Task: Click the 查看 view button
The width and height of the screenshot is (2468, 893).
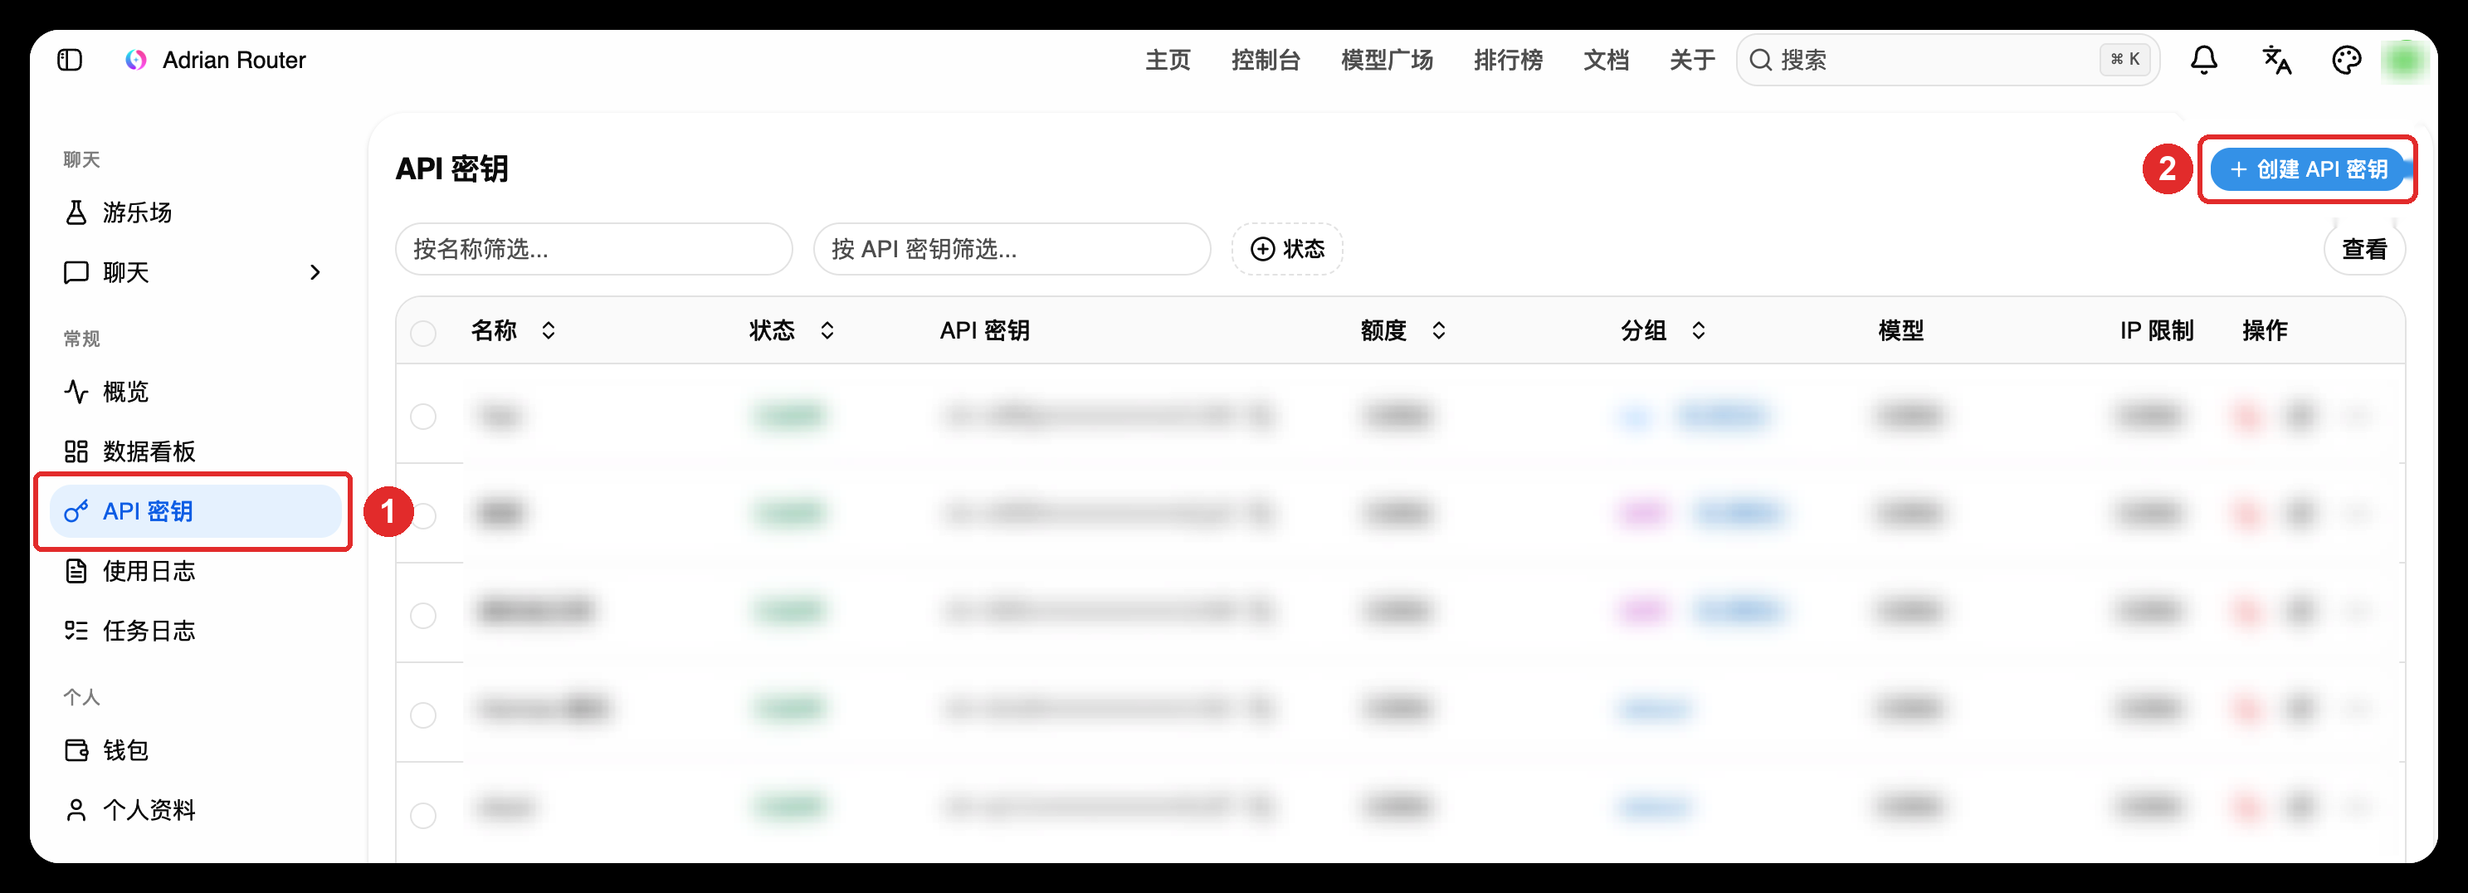Action: [2363, 249]
